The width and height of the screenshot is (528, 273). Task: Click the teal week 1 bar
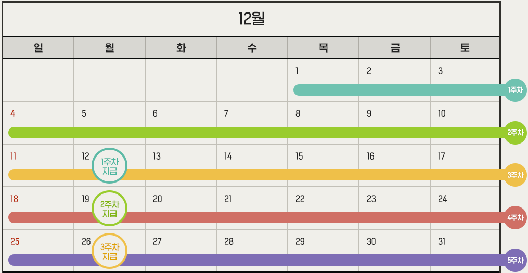pos(395,90)
